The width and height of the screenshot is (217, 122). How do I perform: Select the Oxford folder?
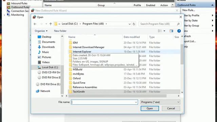[77, 78]
